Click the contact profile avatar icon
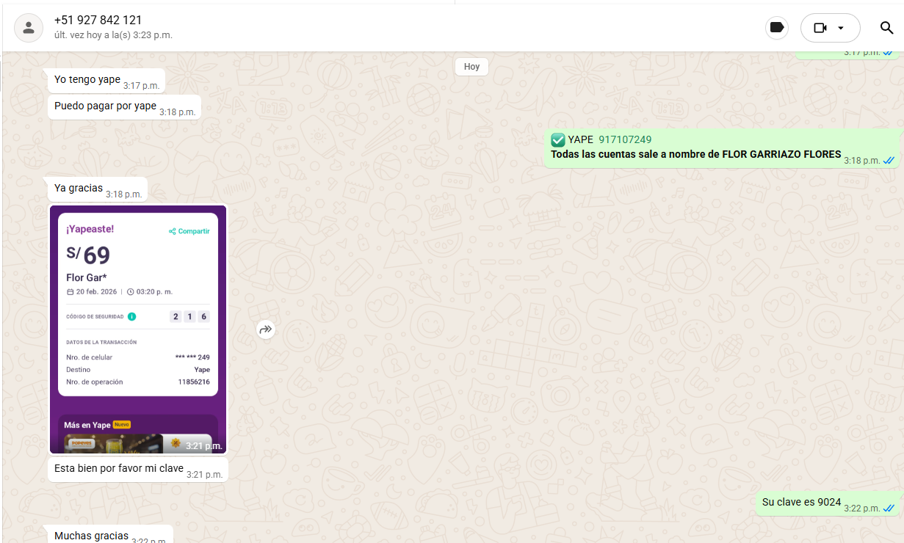Image resolution: width=904 pixels, height=543 pixels. point(29,28)
